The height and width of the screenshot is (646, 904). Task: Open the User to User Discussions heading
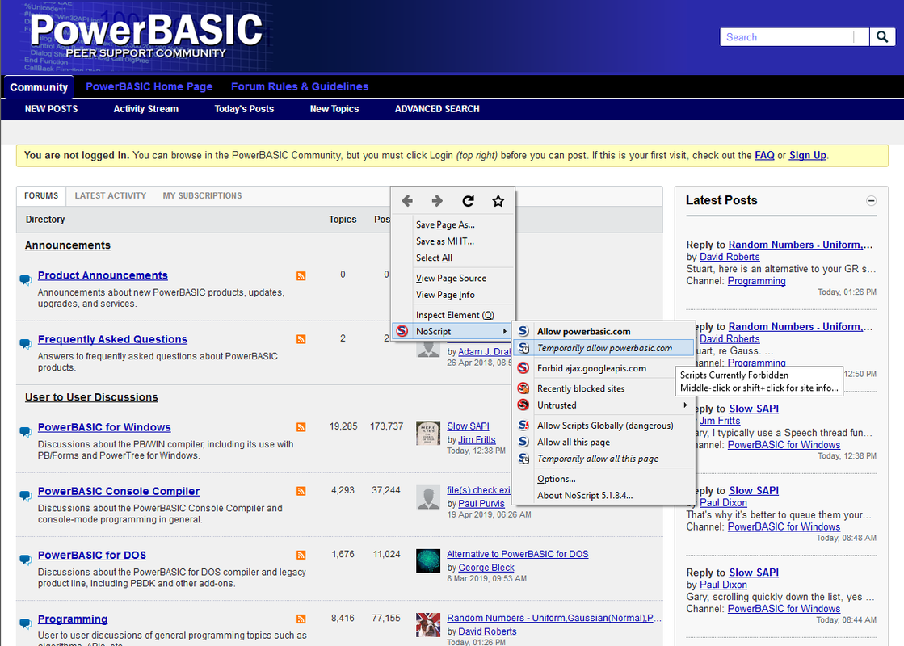tap(91, 397)
